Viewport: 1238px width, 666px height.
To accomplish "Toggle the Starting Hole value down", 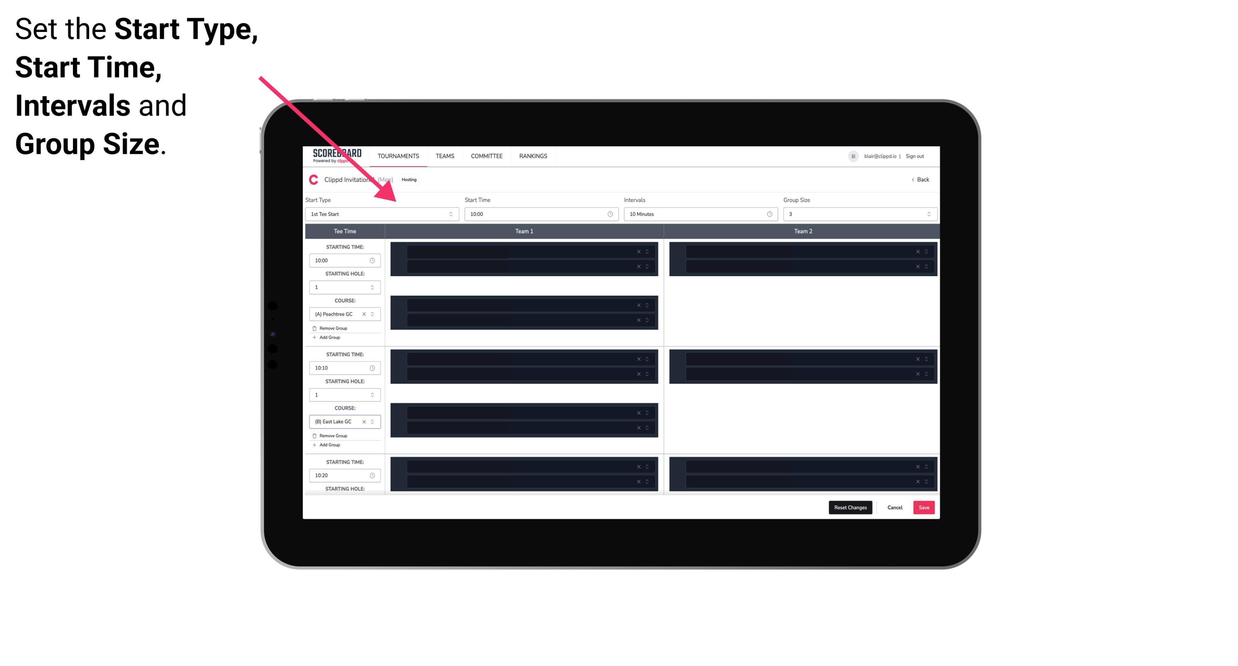I will coord(373,289).
